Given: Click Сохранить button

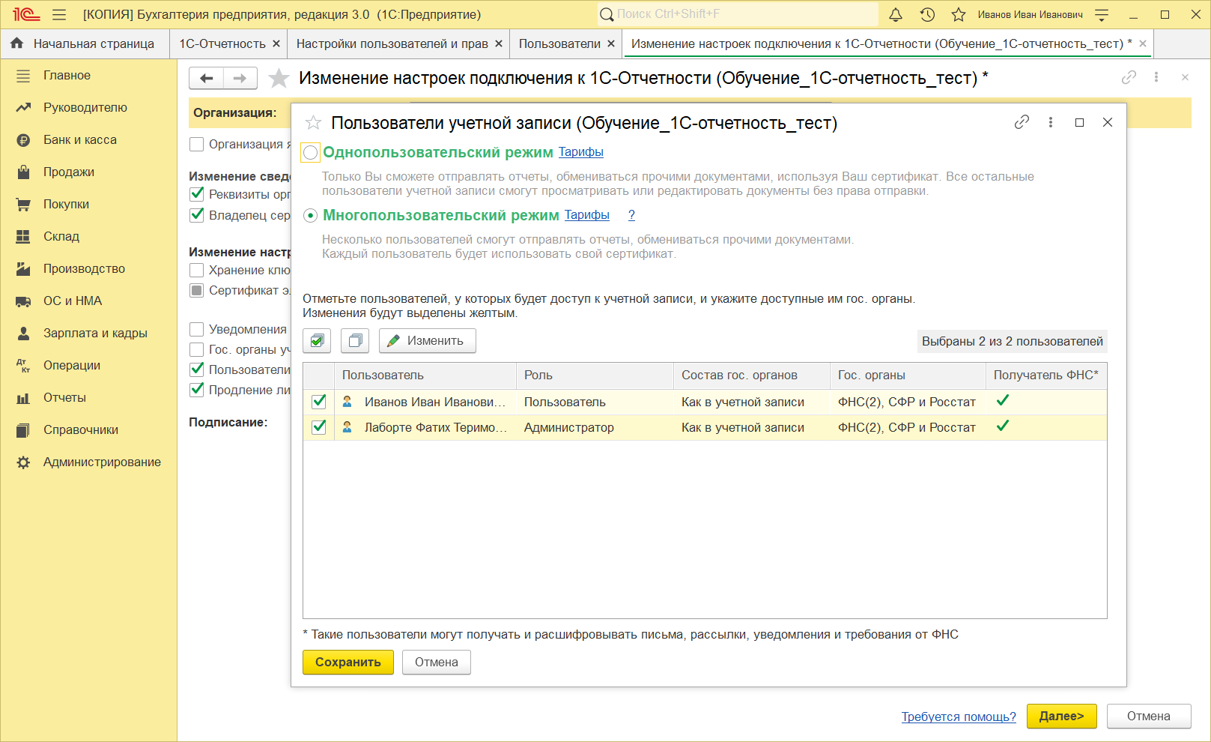Looking at the screenshot, I should pos(348,662).
